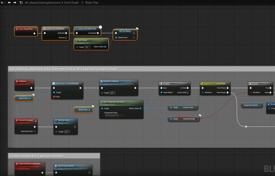This screenshot has width=275, height=176.
Task: Click the replication icon on SET w/ Notify
Action: pyautogui.click(x=137, y=28)
